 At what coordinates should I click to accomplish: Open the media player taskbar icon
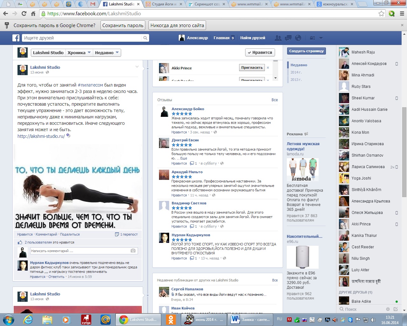tap(66, 319)
